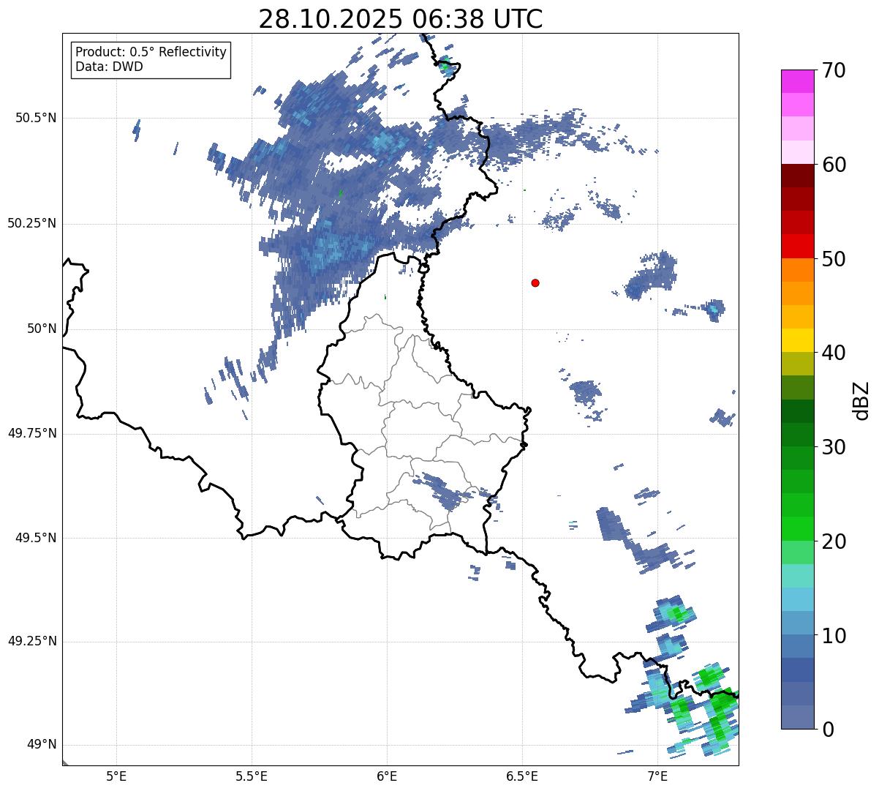
Task: Click the "Data: DWD" label
Action: [x=109, y=67]
